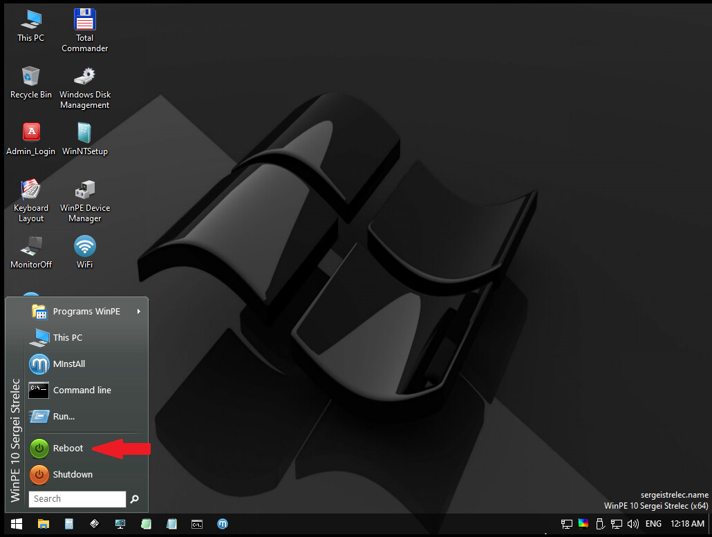Click the USB safely remove tray icon
The width and height of the screenshot is (712, 537).
[x=600, y=524]
